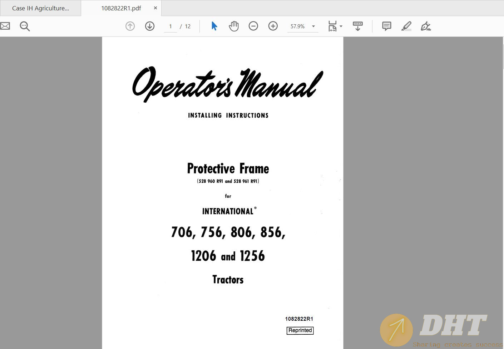Select the 1082822R1.pdf tab
The height and width of the screenshot is (349, 504).
(121, 8)
